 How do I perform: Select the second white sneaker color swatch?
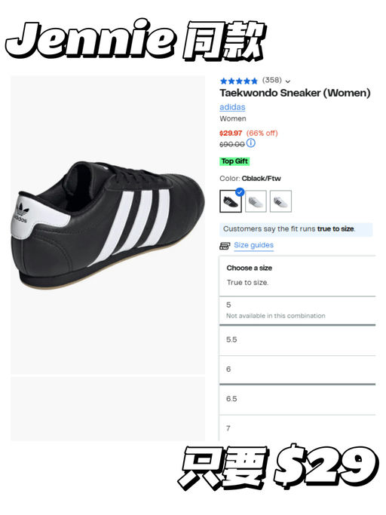click(x=256, y=201)
